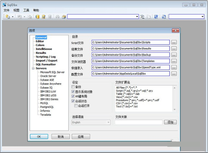Browse for 结果文件 directory
The image size is (208, 153).
point(174,49)
